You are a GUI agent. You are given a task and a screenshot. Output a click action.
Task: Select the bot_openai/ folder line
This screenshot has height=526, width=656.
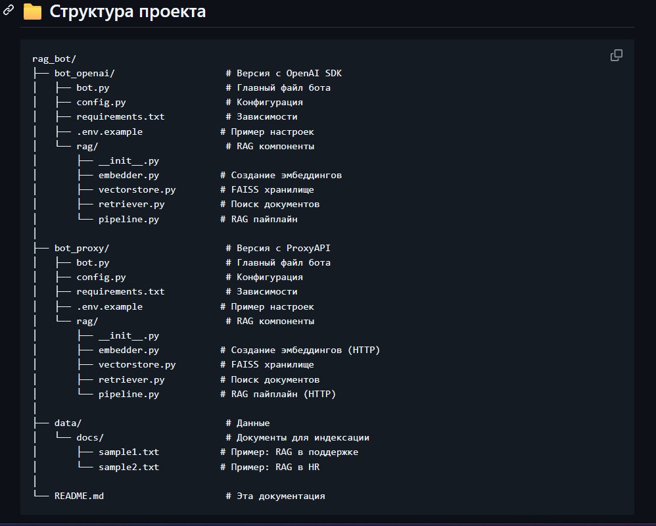coord(84,73)
